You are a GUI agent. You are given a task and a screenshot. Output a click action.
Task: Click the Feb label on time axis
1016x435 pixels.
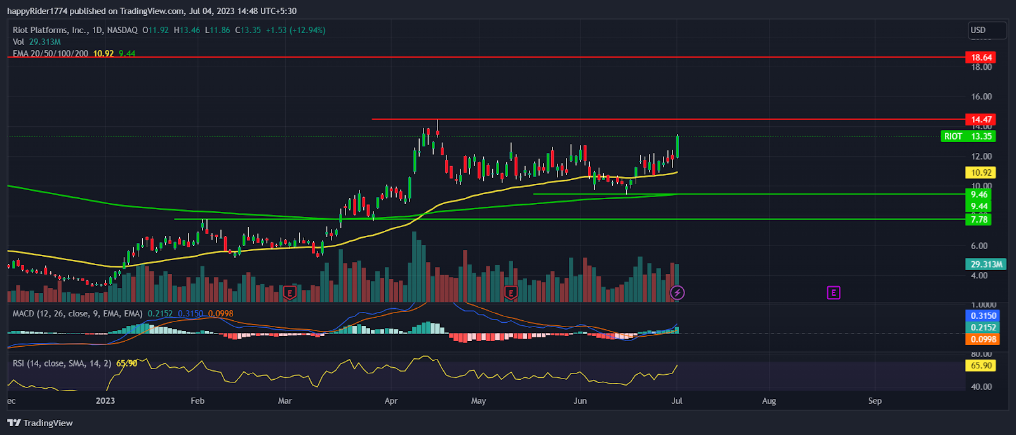[x=197, y=401]
